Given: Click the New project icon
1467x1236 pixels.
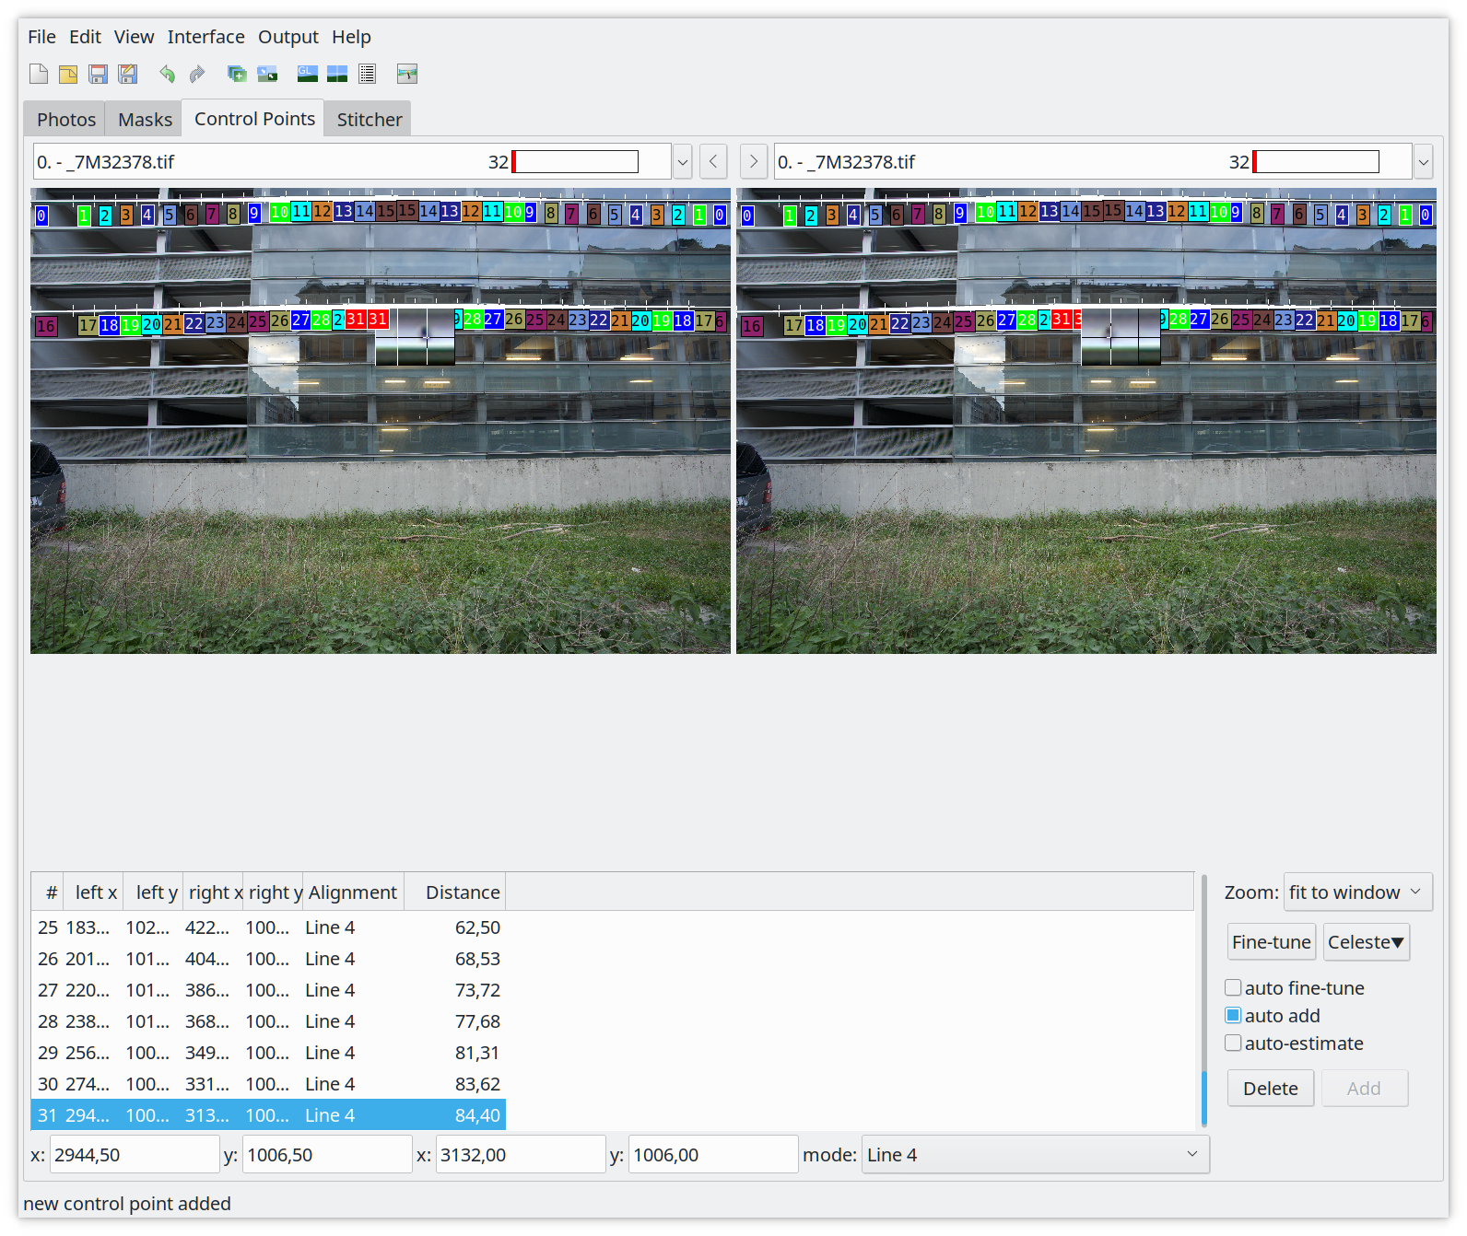Looking at the screenshot, I should click(39, 74).
